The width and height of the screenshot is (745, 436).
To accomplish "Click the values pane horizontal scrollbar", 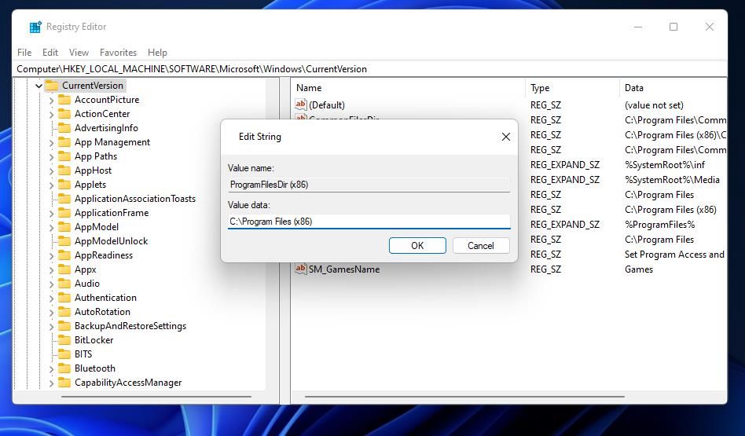I will pyautogui.click(x=464, y=397).
